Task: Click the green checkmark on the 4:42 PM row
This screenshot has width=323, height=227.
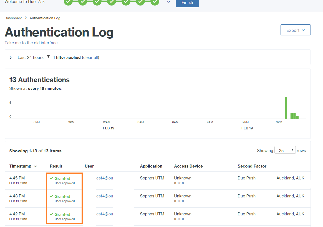Action: [x=51, y=214]
